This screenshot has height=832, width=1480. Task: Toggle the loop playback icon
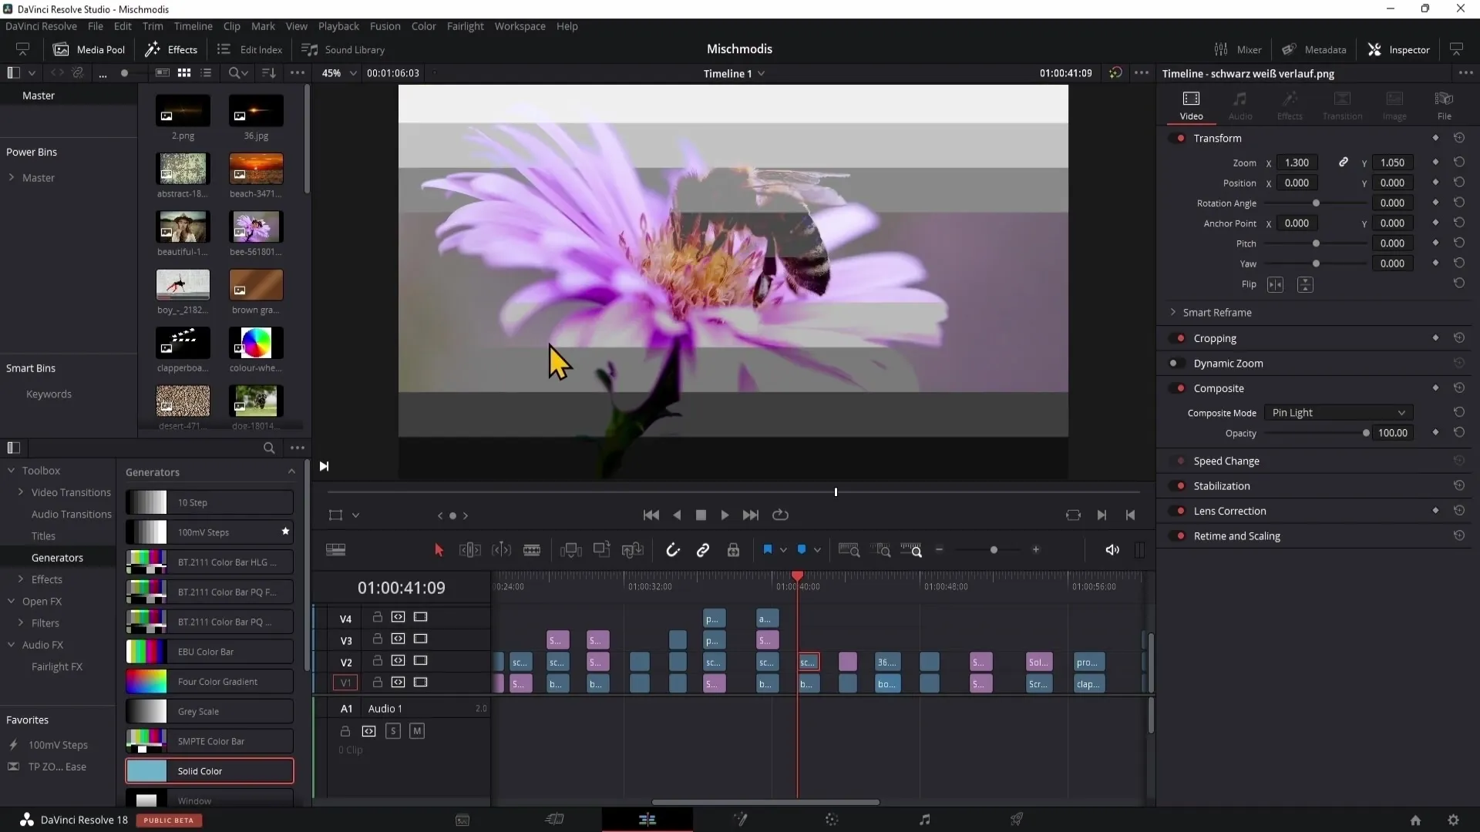tap(781, 514)
